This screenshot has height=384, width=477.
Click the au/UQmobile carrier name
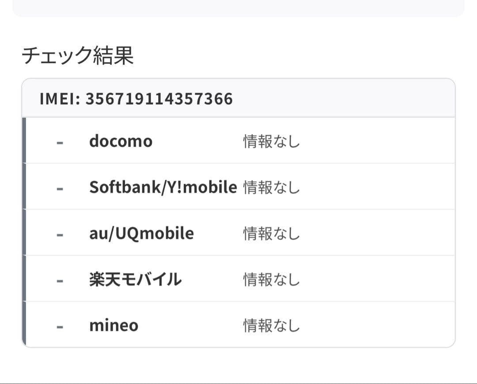pos(141,233)
